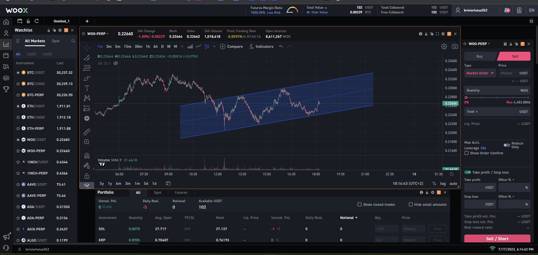
Task: Take a chart snapshot with camera icon
Action: coord(455,47)
